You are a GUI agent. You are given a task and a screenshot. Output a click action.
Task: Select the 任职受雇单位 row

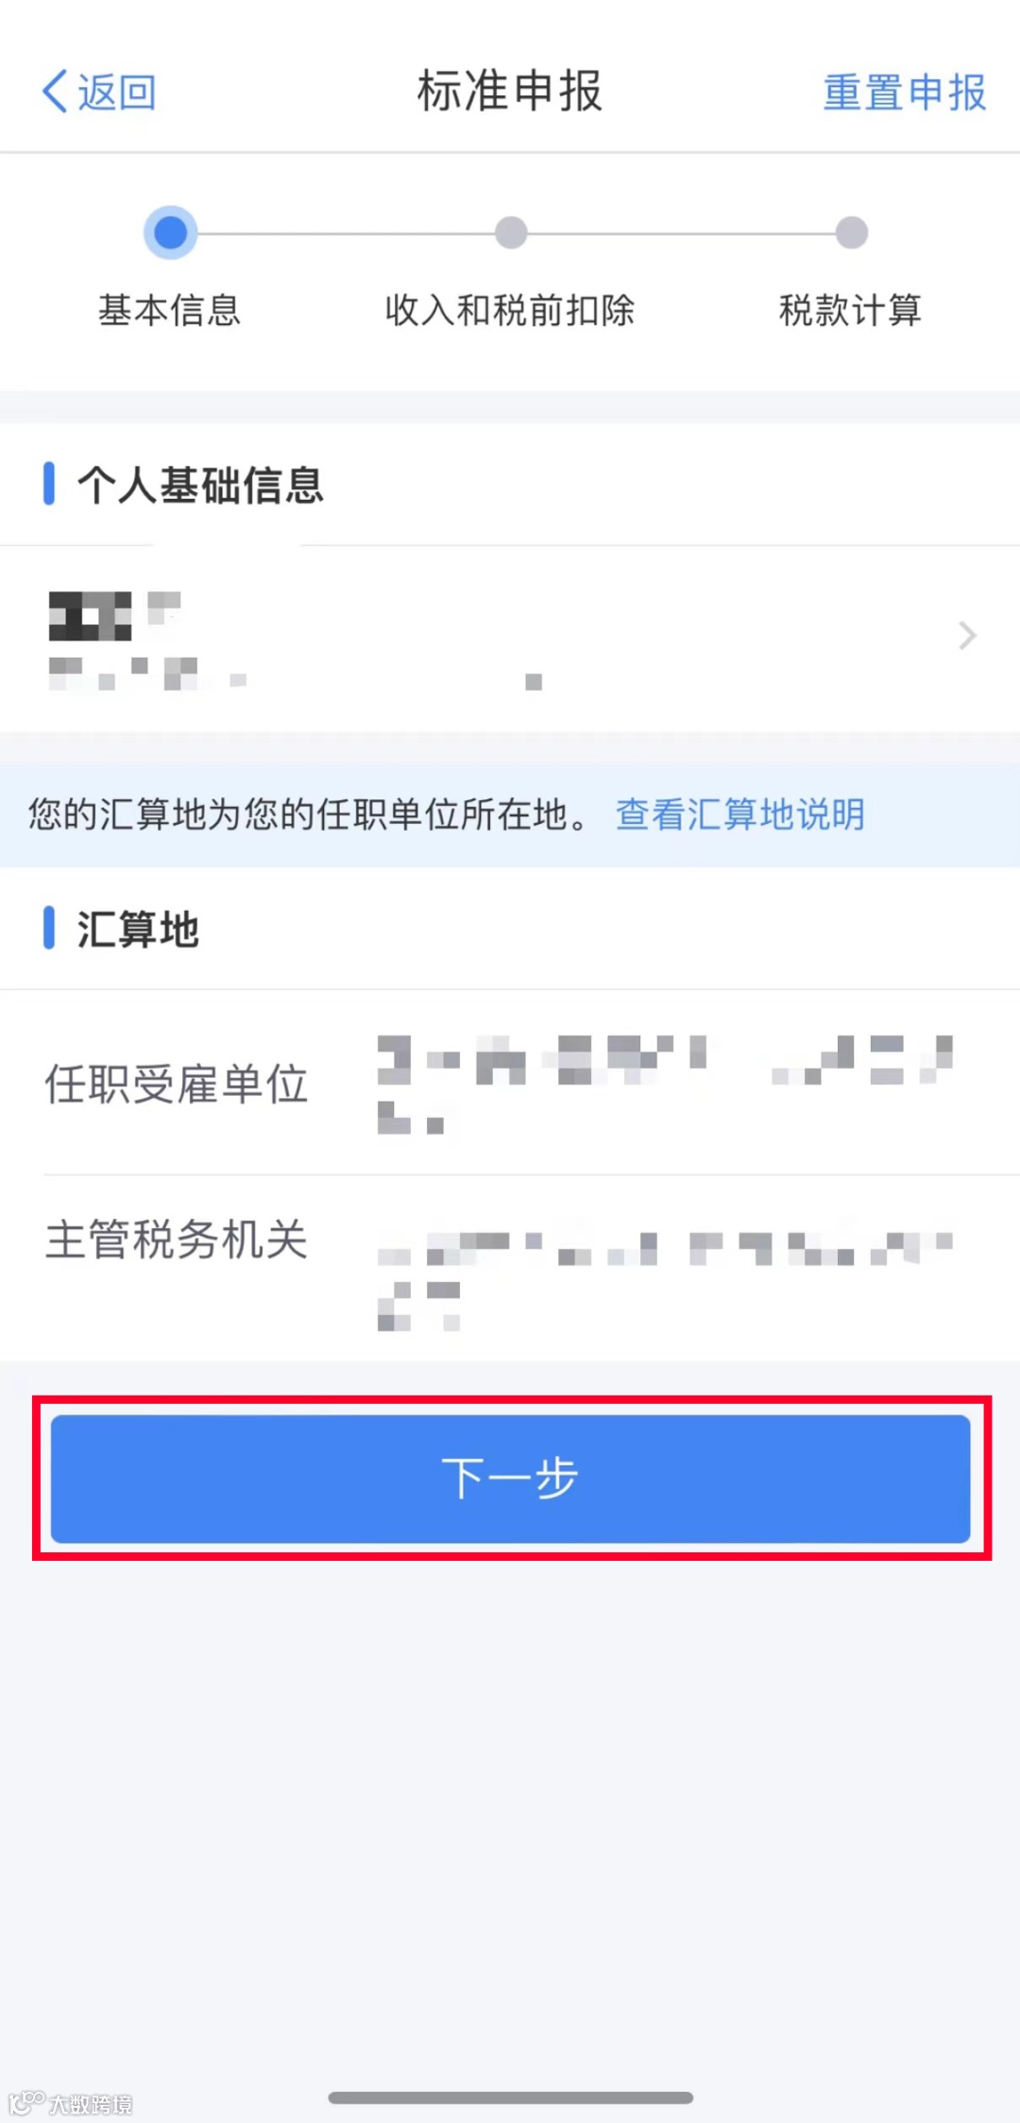pos(510,1083)
